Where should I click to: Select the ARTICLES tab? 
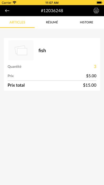17,22
